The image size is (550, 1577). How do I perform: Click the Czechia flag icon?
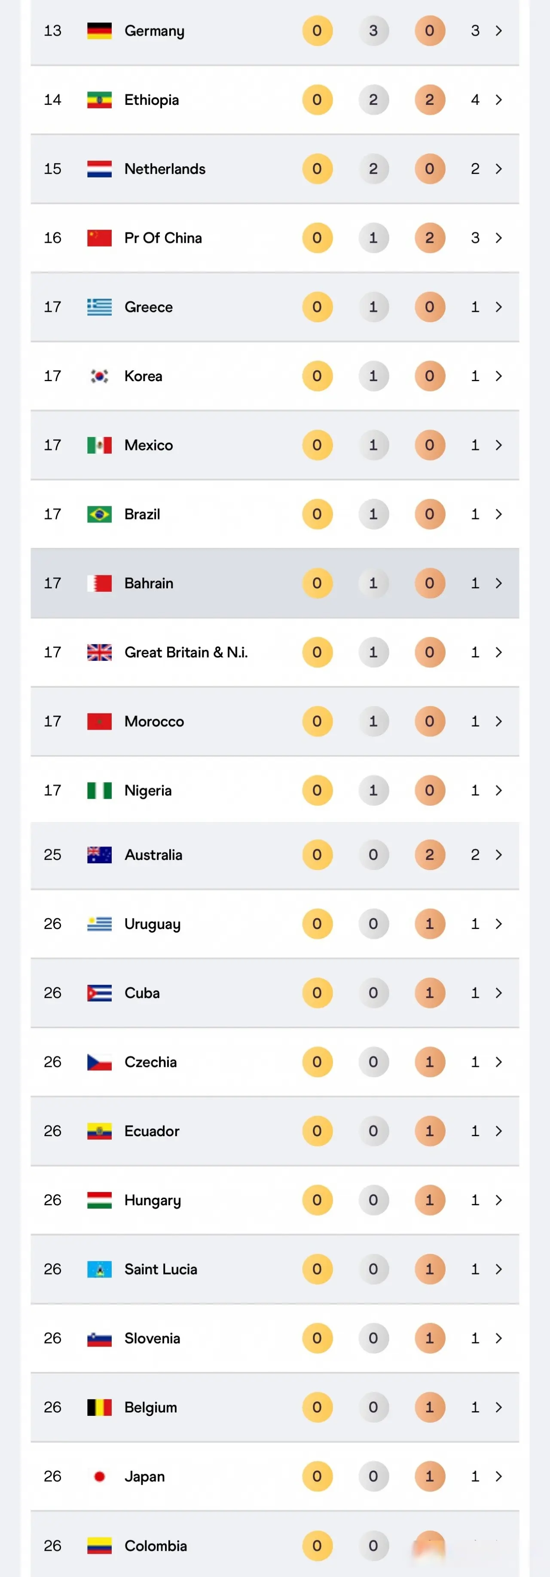coord(99,1062)
